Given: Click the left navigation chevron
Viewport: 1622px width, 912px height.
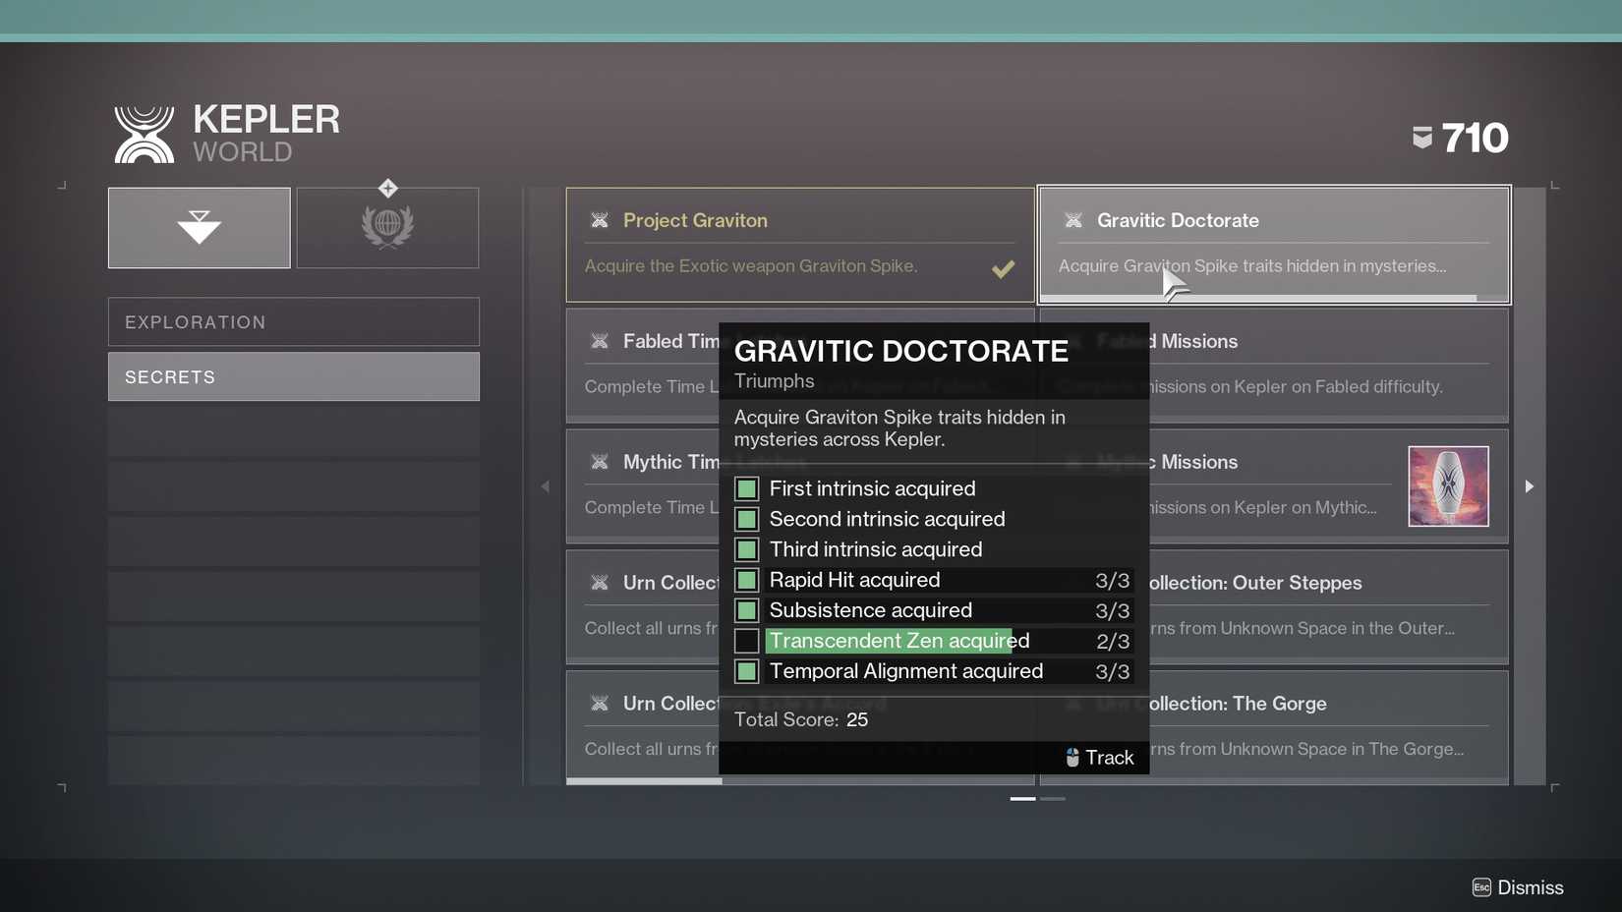Looking at the screenshot, I should click(546, 485).
